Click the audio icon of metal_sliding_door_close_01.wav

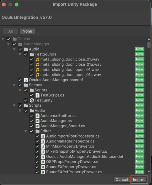37,59
